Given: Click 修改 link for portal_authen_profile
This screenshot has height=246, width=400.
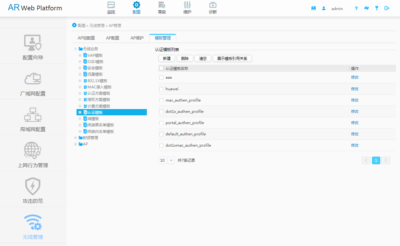Looking at the screenshot, I should (355, 123).
